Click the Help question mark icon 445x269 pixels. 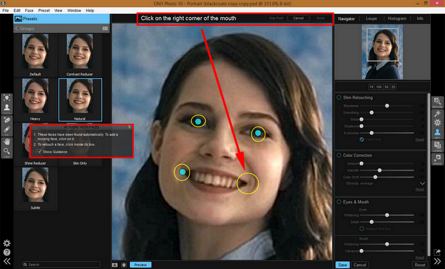click(7, 253)
